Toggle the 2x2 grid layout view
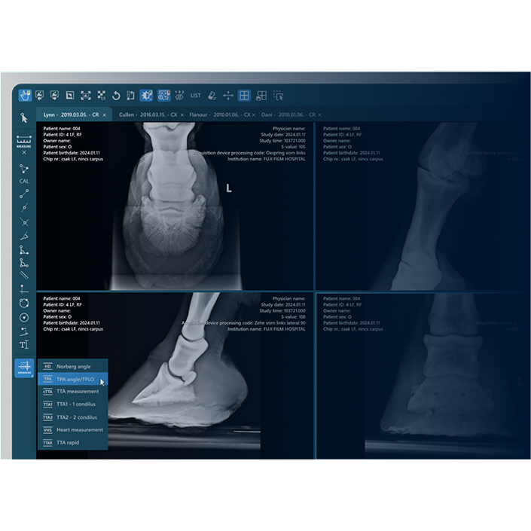Image resolution: width=531 pixels, height=531 pixels. click(x=244, y=96)
